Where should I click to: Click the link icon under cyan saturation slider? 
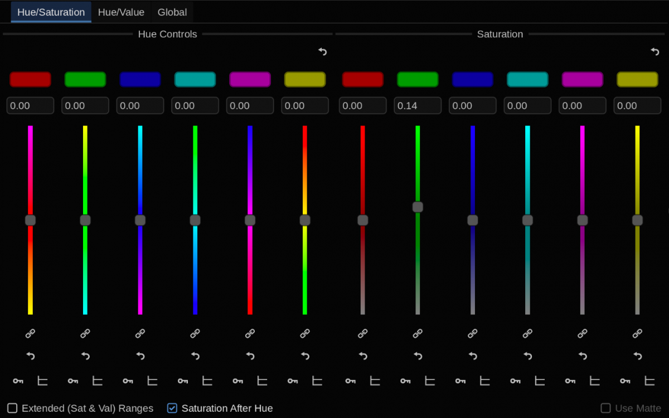[x=527, y=333]
